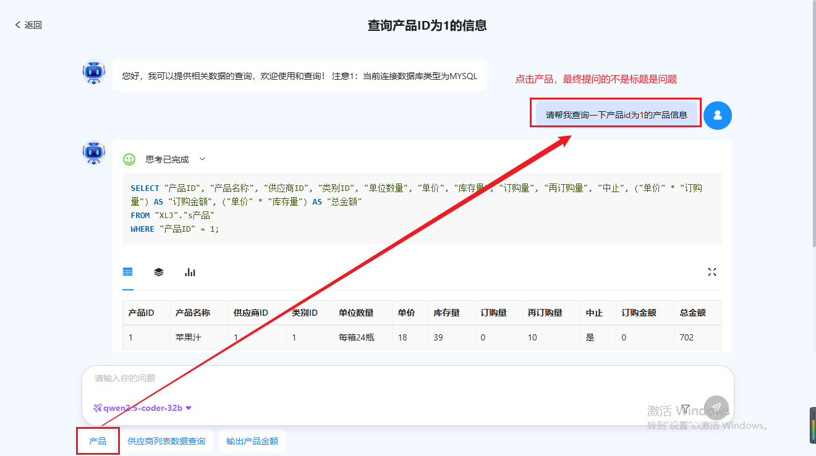Viewport: 816px width, 456px height.
Task: Switch to the bar chart view icon
Action: [190, 272]
